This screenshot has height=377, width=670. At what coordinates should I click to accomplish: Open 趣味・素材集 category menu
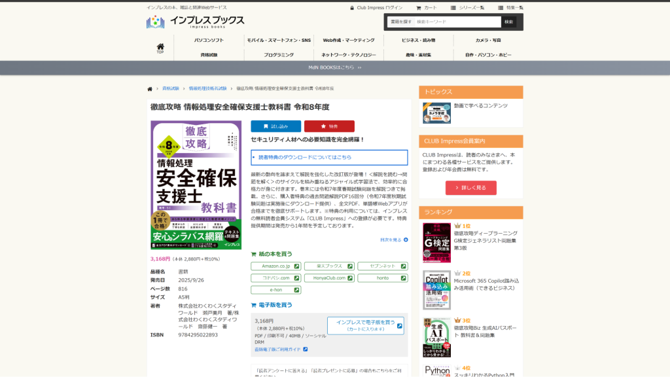click(x=418, y=55)
